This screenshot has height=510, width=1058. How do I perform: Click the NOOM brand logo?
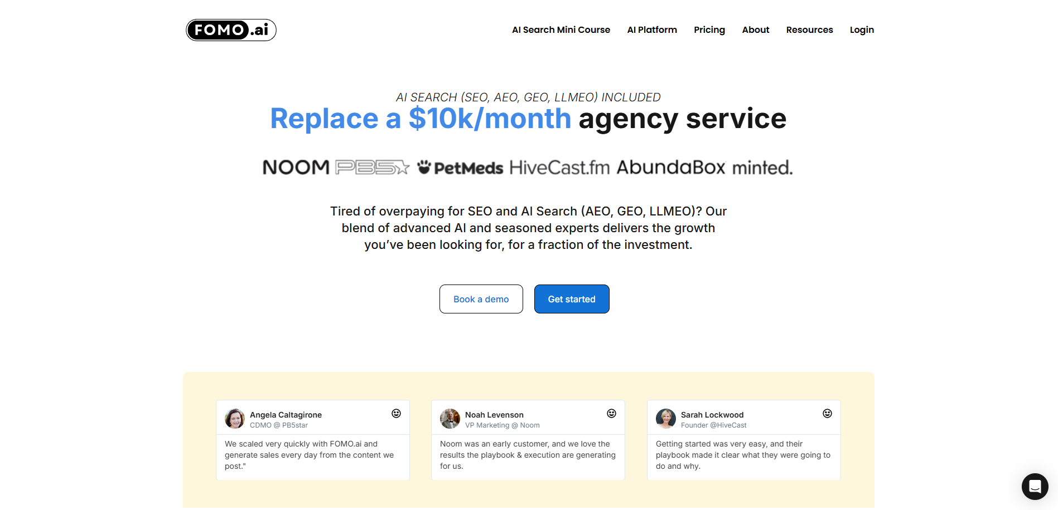click(x=296, y=167)
